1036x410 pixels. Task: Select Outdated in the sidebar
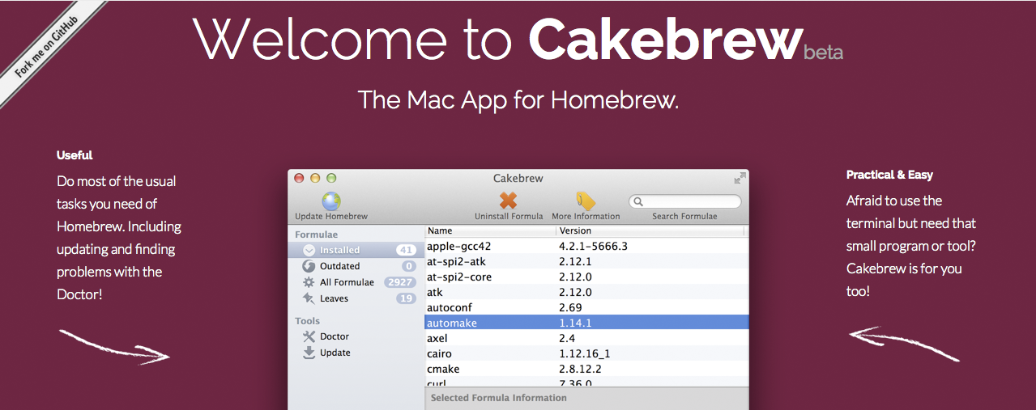click(356, 266)
